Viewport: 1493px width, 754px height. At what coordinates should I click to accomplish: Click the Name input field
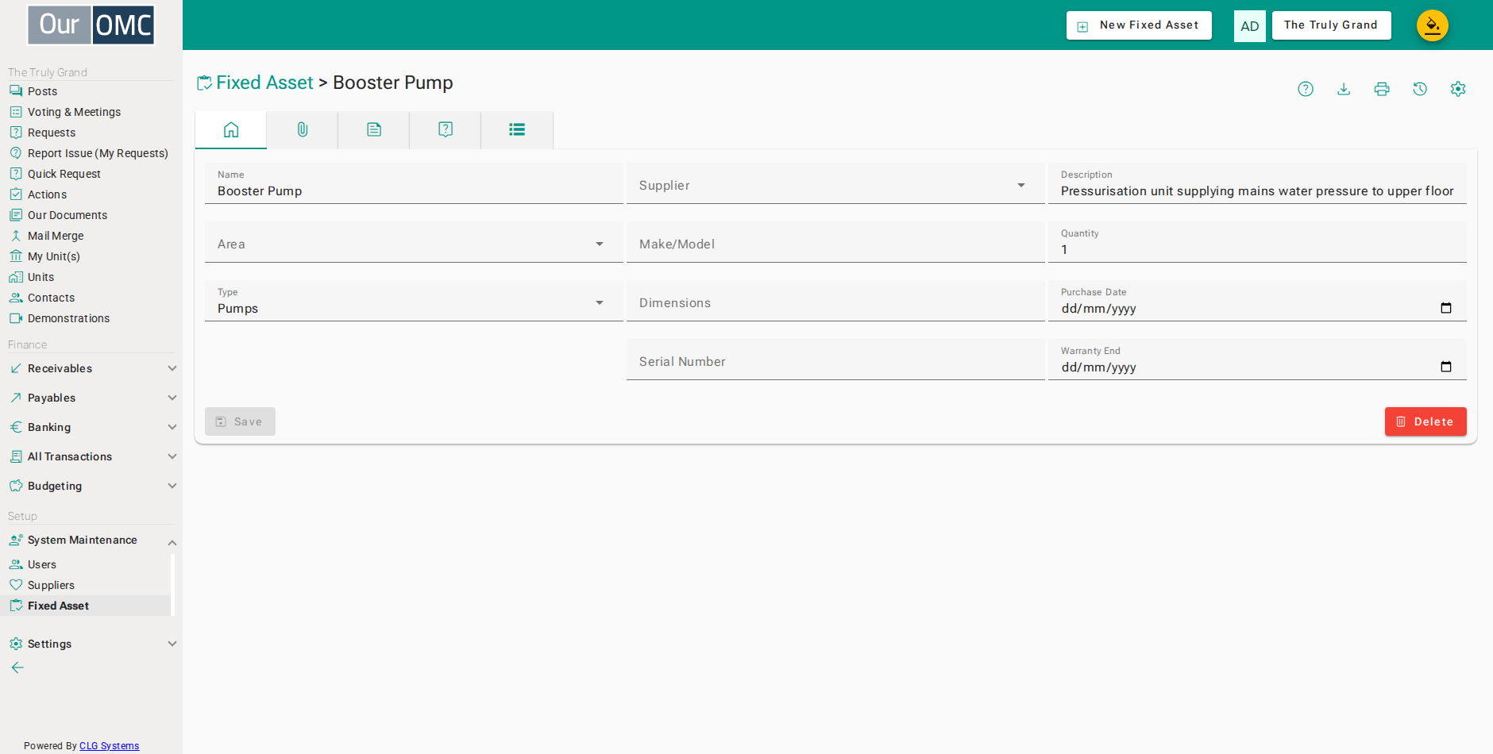[x=414, y=183]
